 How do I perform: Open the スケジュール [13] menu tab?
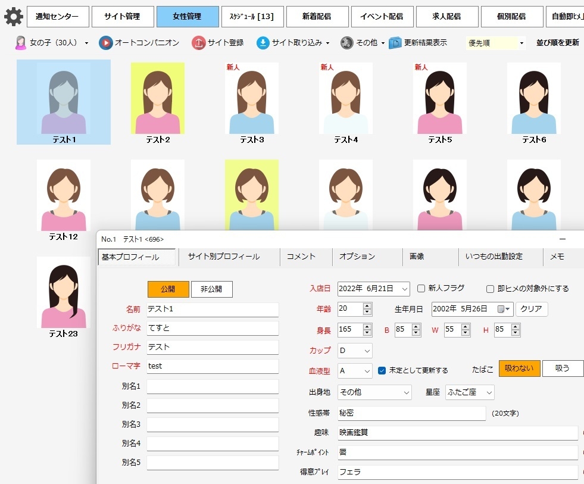(251, 17)
